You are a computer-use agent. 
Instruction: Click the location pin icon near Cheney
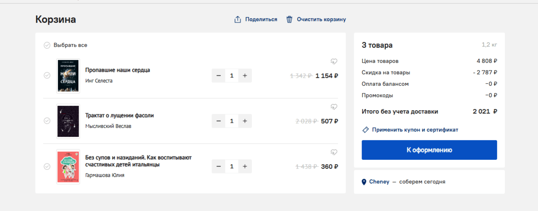pos(364,182)
